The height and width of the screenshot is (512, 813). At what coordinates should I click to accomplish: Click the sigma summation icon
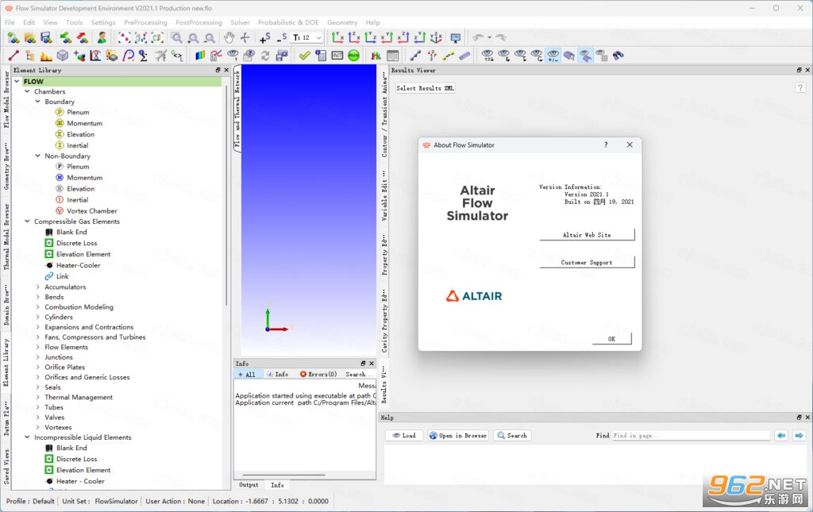click(144, 56)
